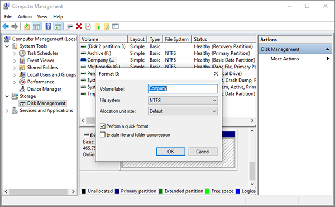335x207 pixels.
Task: Select Shared Folders in the tree
Action: pos(42,68)
